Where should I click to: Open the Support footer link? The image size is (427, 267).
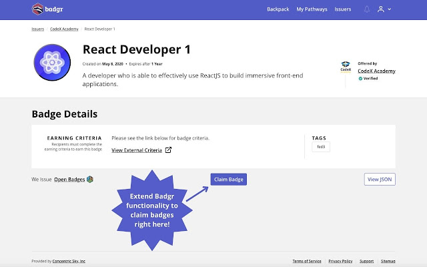366,261
